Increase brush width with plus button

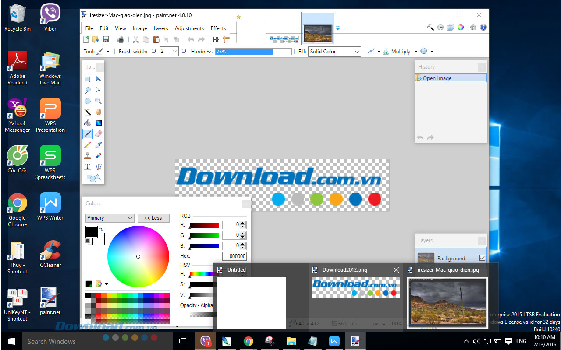(x=184, y=51)
